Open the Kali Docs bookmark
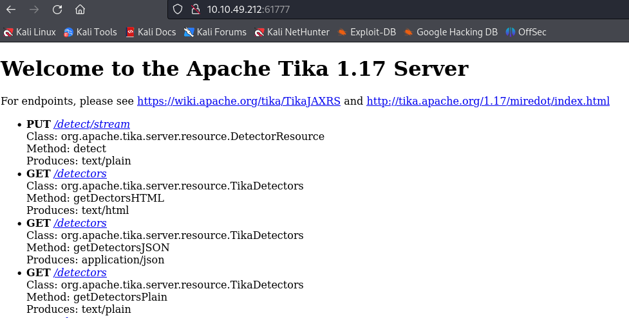Image resolution: width=629 pixels, height=318 pixels. click(151, 32)
